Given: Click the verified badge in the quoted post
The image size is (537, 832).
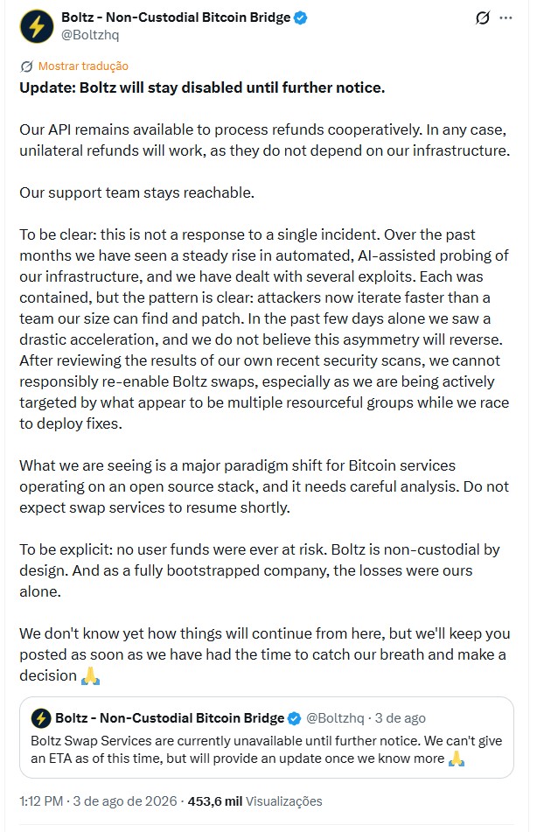Looking at the screenshot, I should point(294,718).
